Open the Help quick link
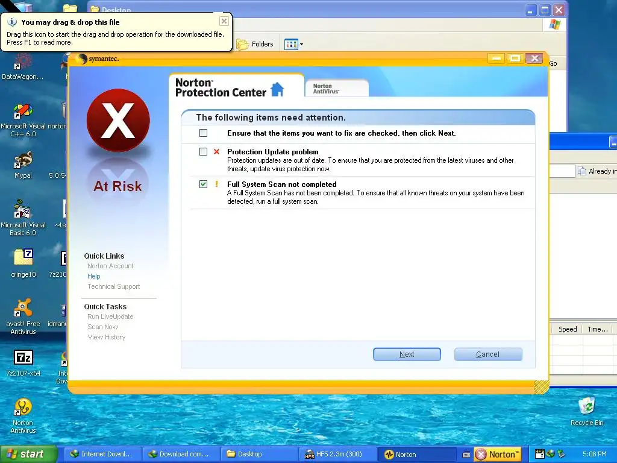 point(93,276)
